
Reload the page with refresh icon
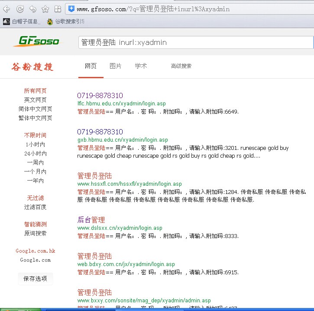(x=20, y=9)
